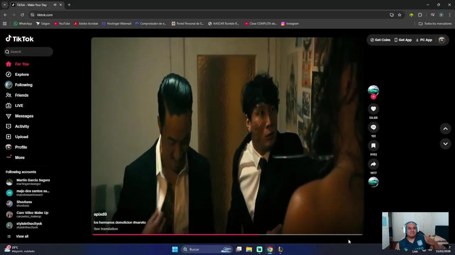Click the Get App button
This screenshot has height=255, width=455.
(x=403, y=40)
